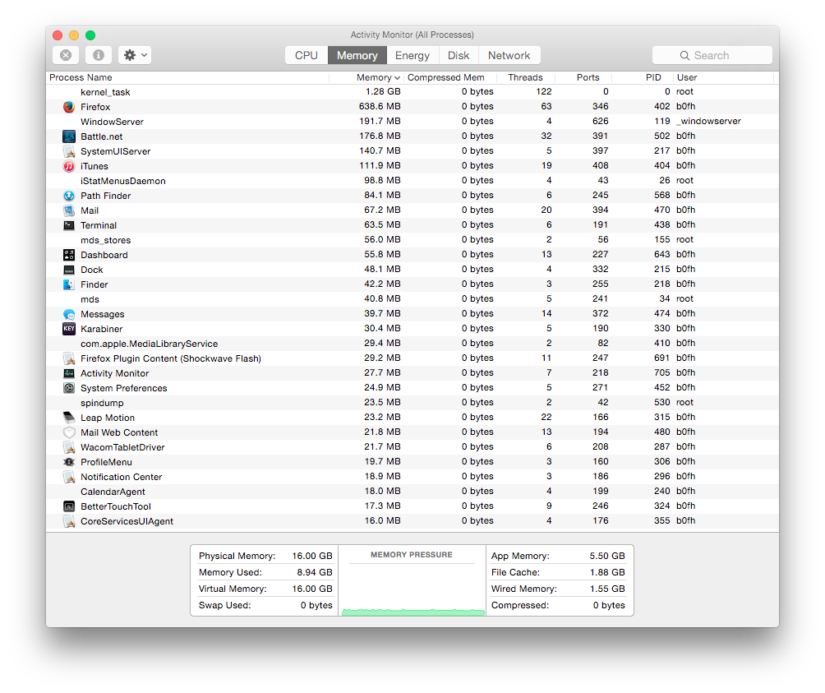Select the com.apple.MediaLibraryService row
The width and height of the screenshot is (825, 693).
coord(412,344)
